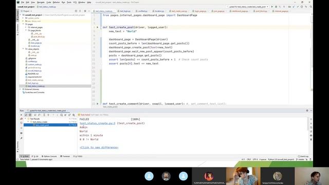Click the Git commit checkmark icon
Viewport: 329px width, 185px height.
tap(298, 7)
